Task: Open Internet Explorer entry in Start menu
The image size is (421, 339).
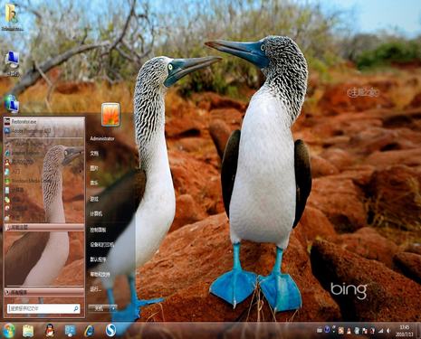Action: pos(43,153)
